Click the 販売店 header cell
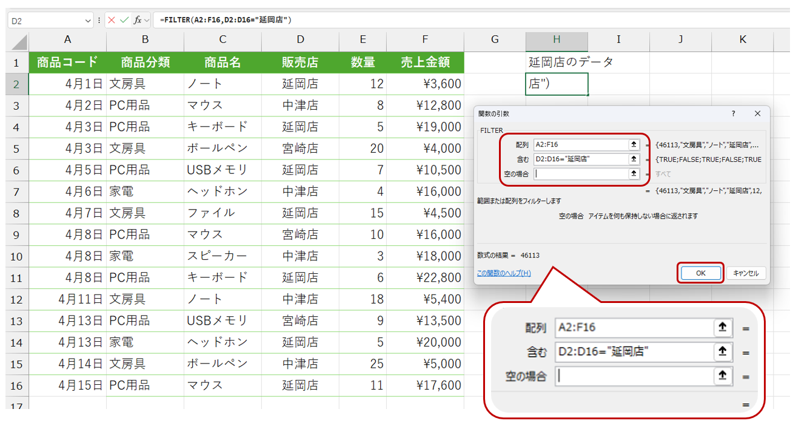The height and width of the screenshot is (429, 793). (x=301, y=62)
